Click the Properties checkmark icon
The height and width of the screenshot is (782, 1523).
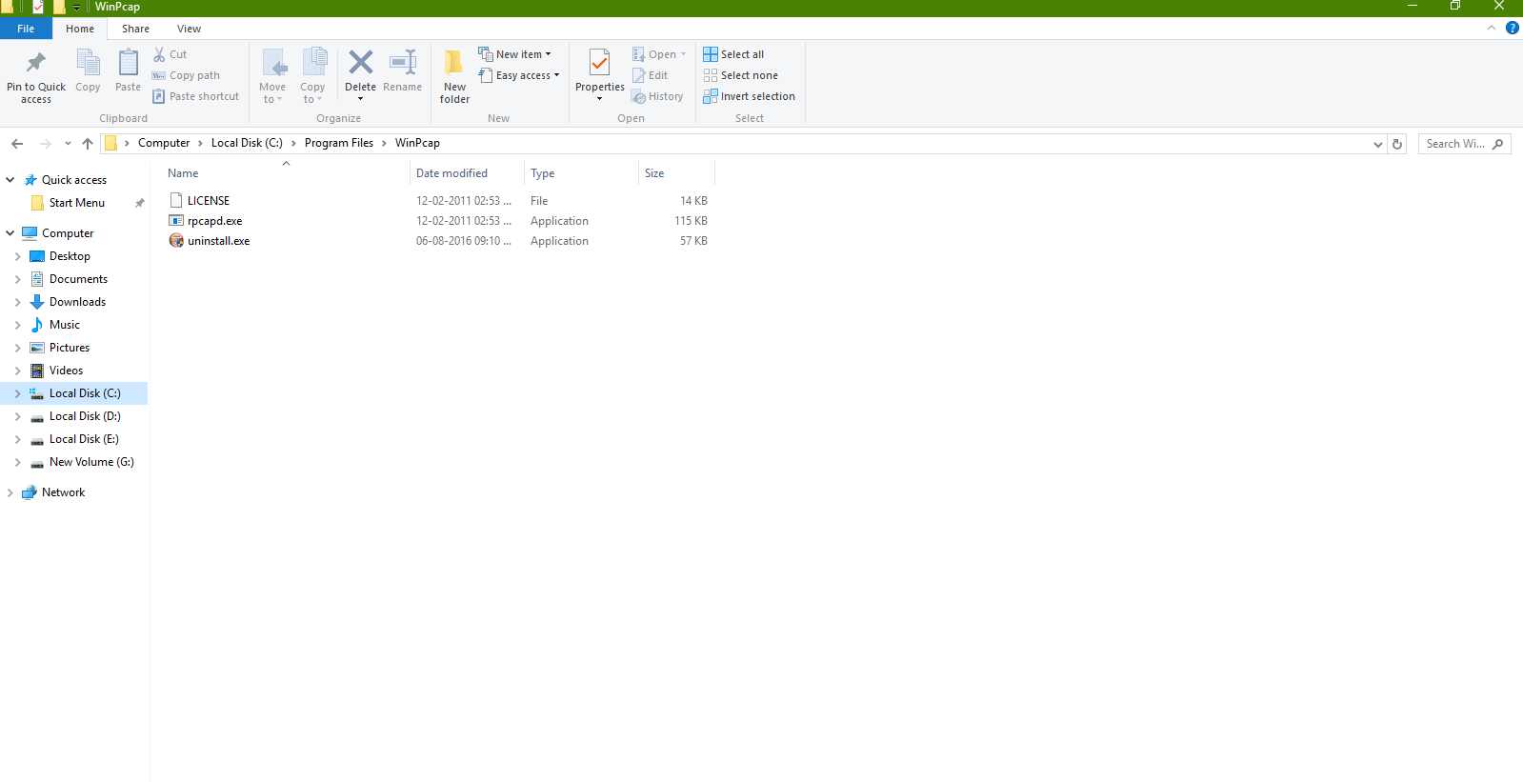coord(599,63)
